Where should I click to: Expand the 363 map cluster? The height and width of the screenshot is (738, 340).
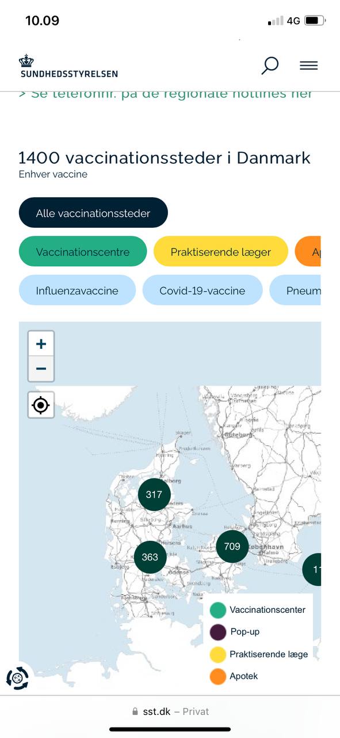[x=150, y=557]
